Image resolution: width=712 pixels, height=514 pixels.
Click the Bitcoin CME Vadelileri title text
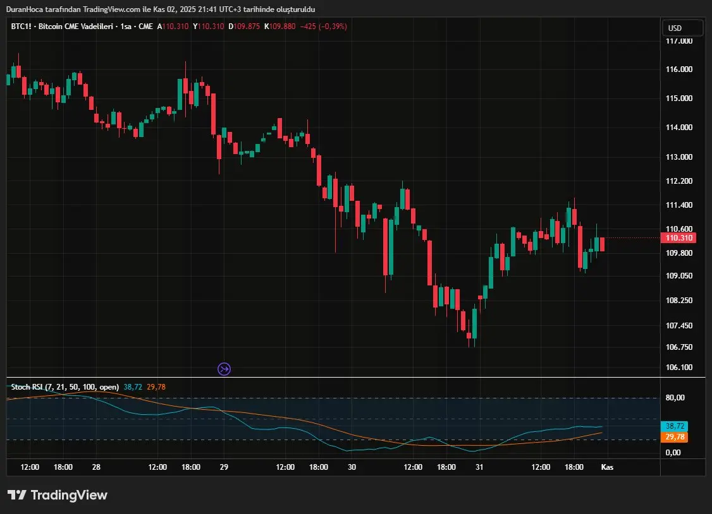click(x=75, y=27)
